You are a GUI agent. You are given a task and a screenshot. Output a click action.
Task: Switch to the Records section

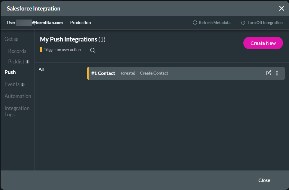pos(17,51)
